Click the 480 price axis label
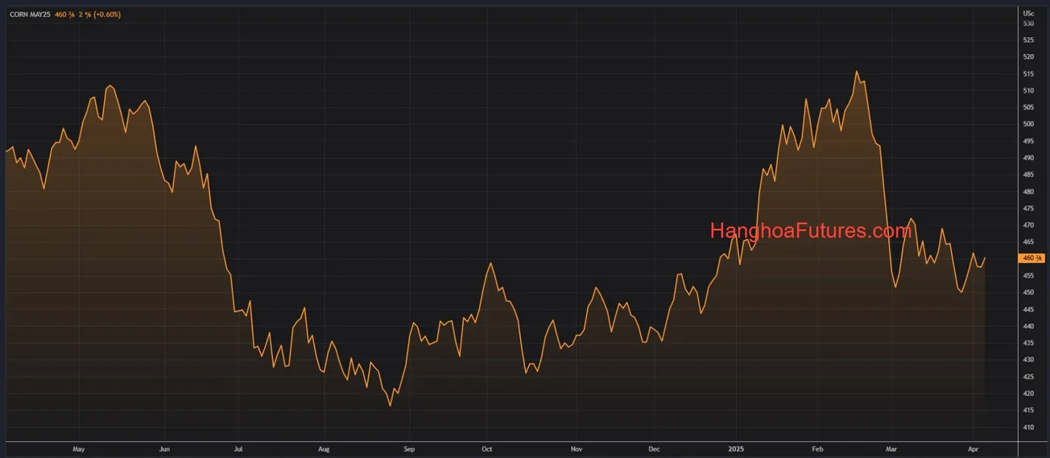The image size is (1050, 458). pos(1028,192)
